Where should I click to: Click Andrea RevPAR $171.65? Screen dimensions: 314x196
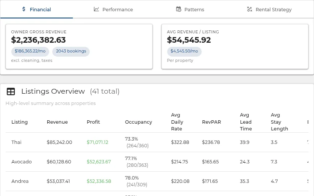[210, 181]
